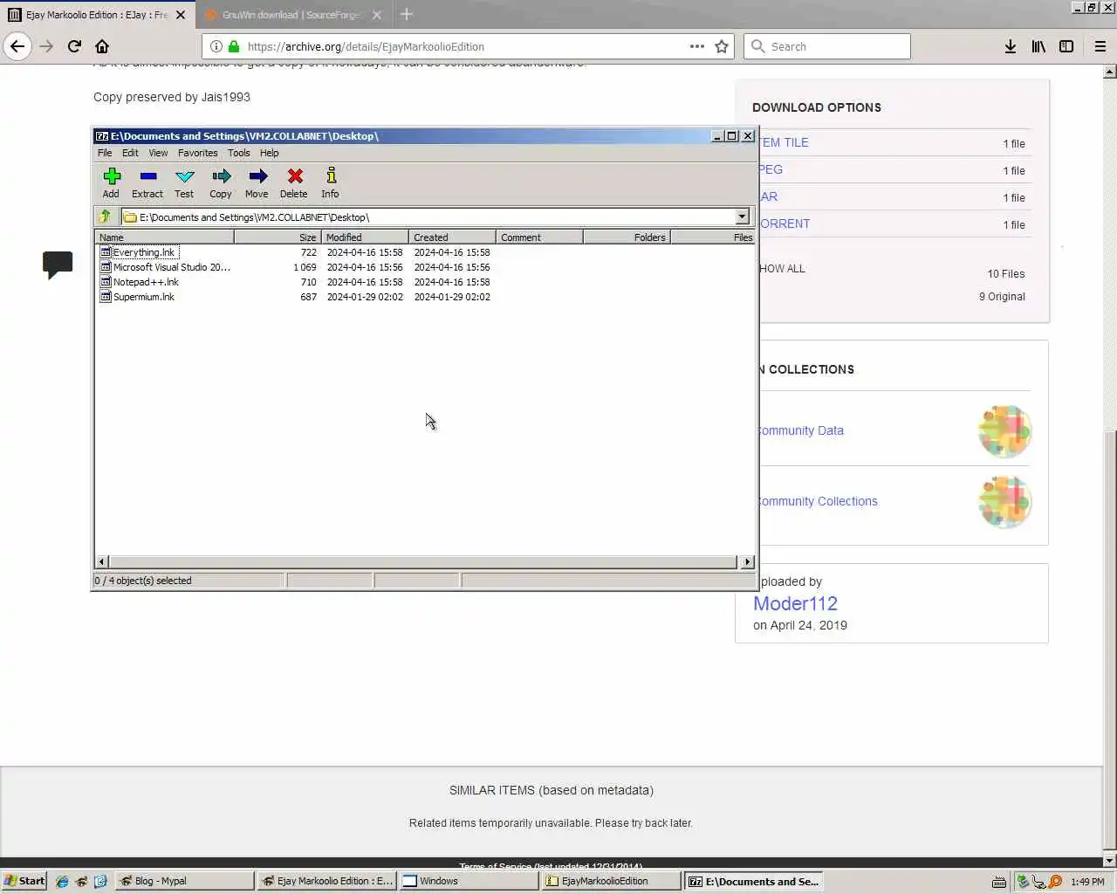View site security lock icon info
Viewport: 1117px width, 894px height.
click(233, 46)
